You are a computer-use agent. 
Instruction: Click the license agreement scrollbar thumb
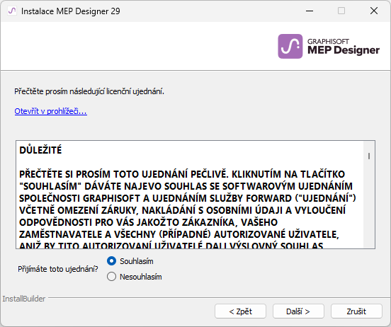(369, 156)
